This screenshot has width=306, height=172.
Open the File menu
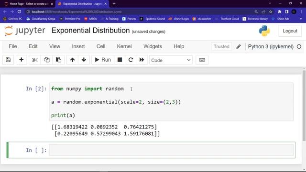13,46
